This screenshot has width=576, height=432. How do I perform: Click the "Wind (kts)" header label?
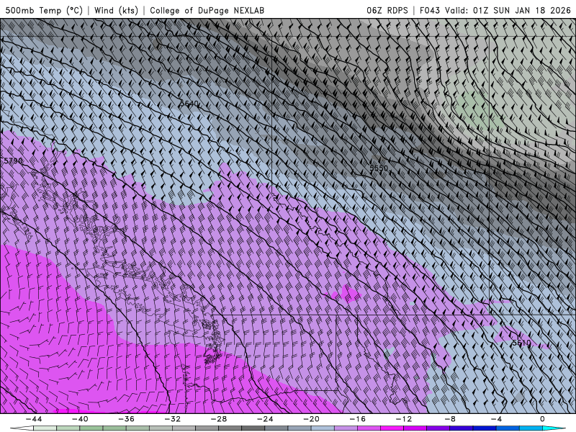point(116,10)
